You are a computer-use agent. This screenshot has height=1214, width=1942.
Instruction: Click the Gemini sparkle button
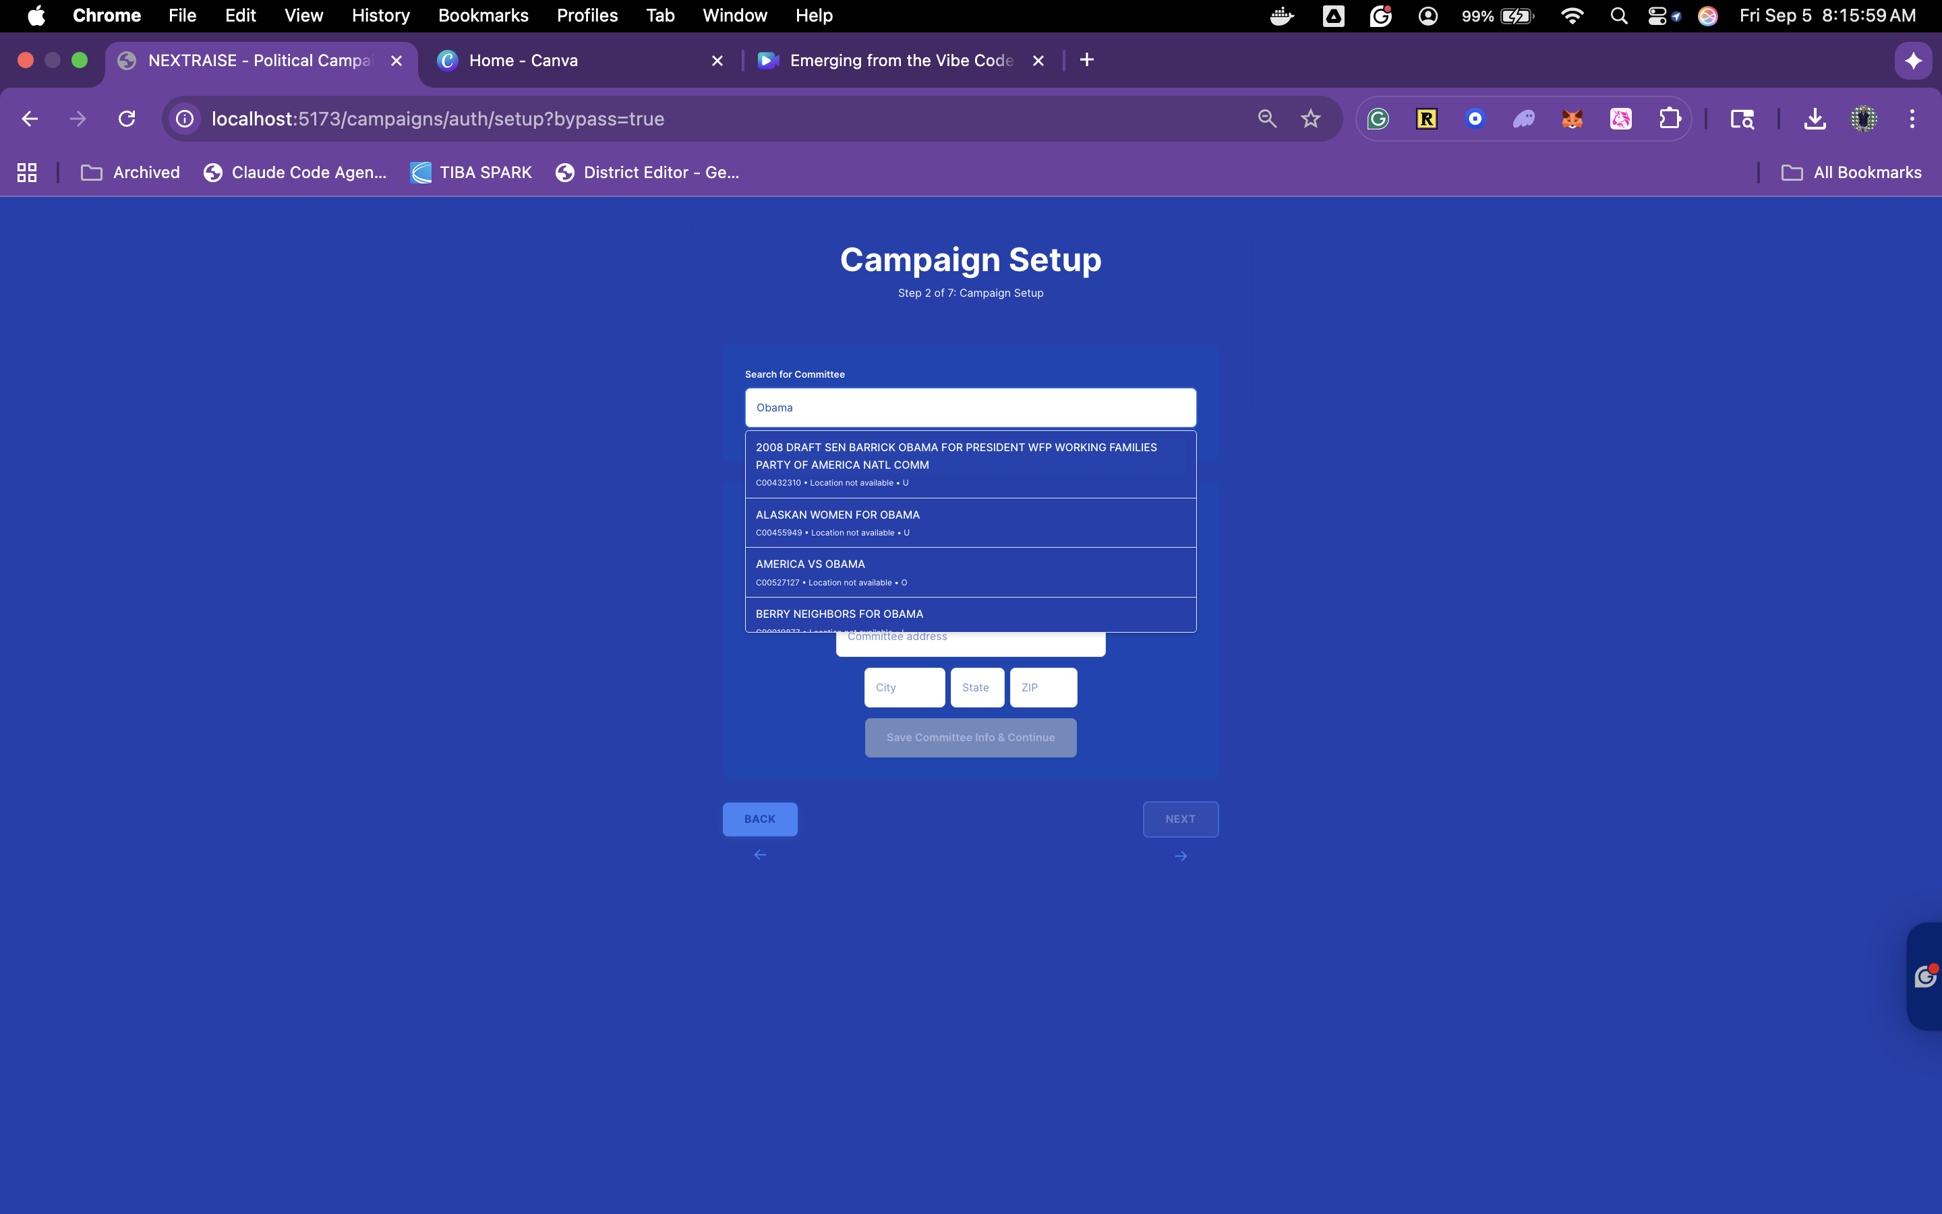tap(1913, 60)
